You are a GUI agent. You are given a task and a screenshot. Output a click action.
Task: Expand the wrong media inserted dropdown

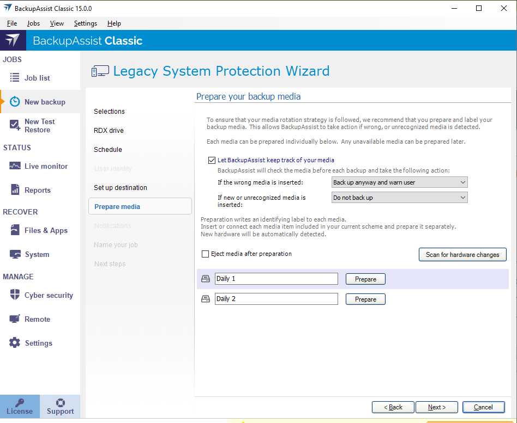(x=399, y=182)
